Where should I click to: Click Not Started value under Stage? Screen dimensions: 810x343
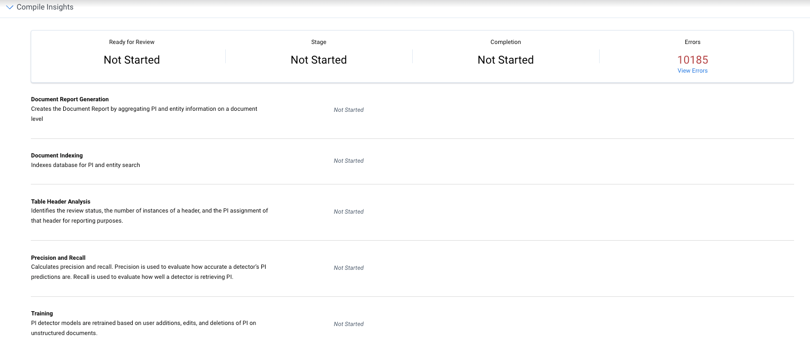319,60
